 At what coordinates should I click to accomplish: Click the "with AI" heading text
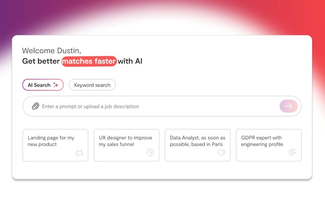coord(130,61)
